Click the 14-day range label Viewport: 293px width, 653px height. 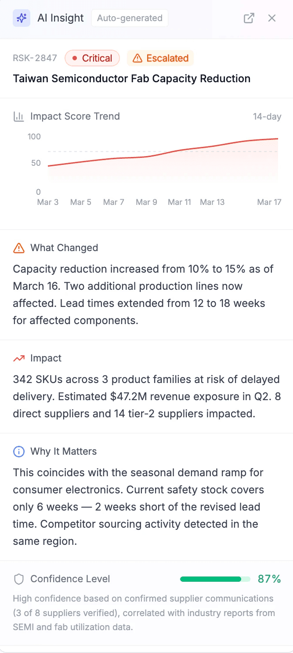(x=267, y=117)
